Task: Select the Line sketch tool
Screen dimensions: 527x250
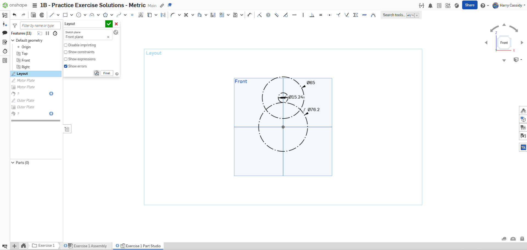Action: (x=52, y=15)
